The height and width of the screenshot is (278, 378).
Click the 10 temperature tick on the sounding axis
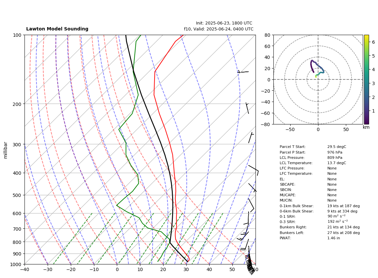[x=140, y=270]
